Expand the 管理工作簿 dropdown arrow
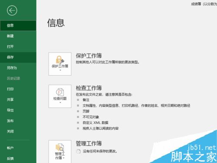The image size is (217, 163). [63, 158]
